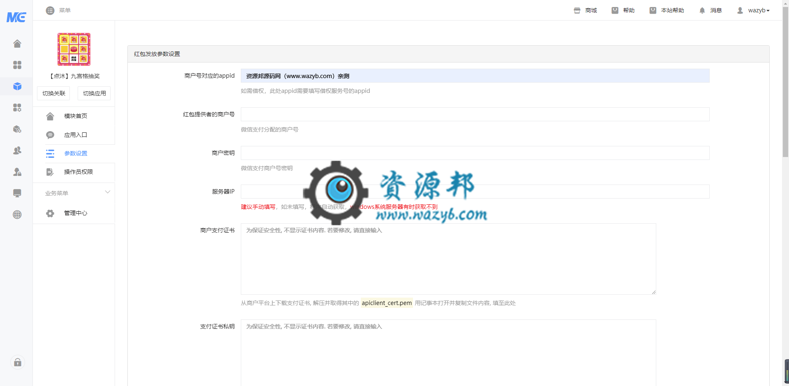Screen dimensions: 789x386
Task: Open the users icon in left rail
Action: coord(17,150)
